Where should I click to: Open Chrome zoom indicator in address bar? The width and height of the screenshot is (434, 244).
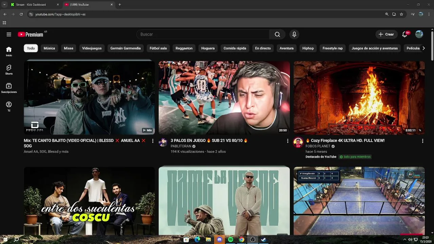pyautogui.click(x=387, y=14)
